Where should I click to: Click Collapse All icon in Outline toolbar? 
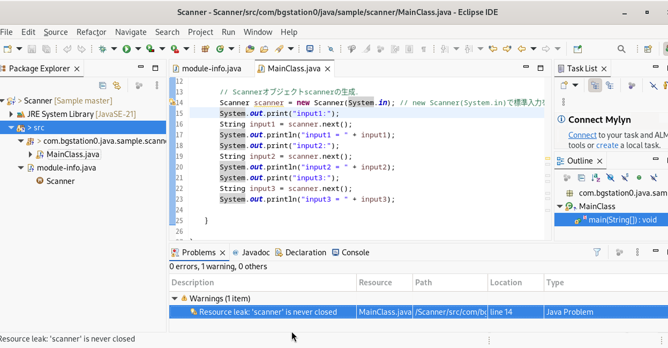(581, 178)
